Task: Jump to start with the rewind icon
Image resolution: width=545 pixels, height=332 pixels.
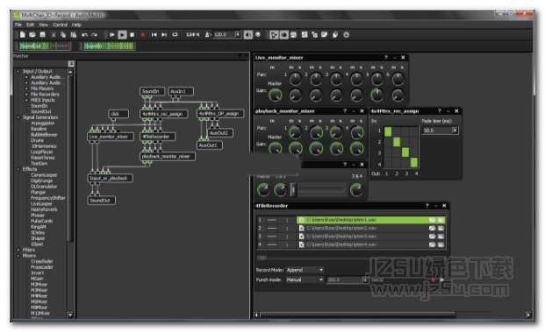Action: click(x=154, y=35)
